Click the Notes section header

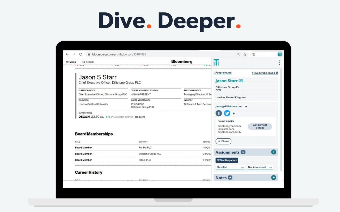pyautogui.click(x=246, y=178)
